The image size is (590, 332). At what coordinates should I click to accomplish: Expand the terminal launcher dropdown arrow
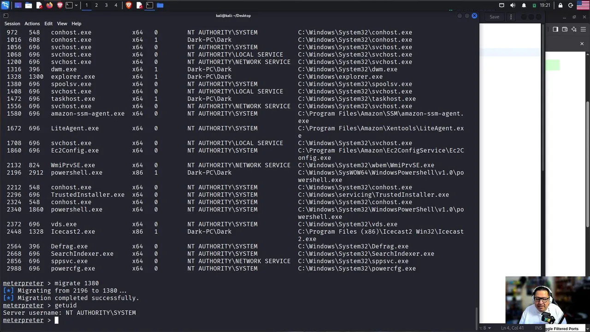(76, 6)
